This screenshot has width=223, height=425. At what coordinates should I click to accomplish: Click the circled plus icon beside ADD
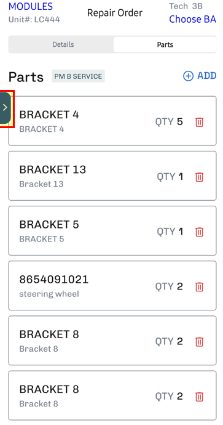click(188, 76)
